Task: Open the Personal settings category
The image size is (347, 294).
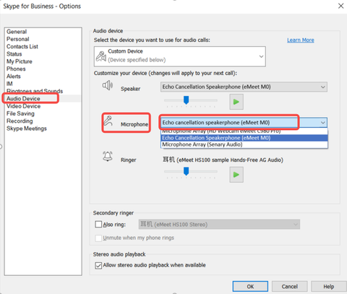Action: pos(18,39)
